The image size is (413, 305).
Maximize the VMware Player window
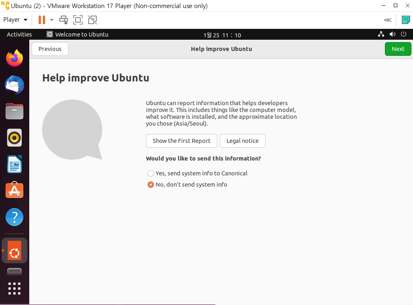(x=395, y=6)
